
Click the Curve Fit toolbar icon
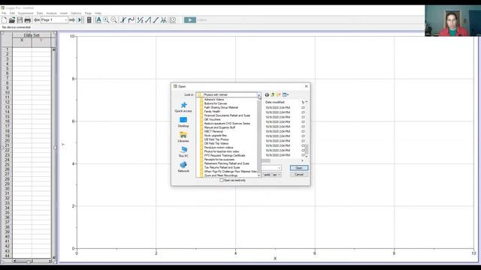164,20
